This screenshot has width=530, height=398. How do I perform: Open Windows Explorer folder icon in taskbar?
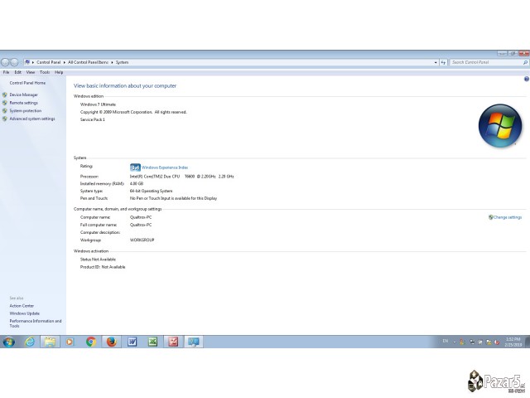coord(51,342)
